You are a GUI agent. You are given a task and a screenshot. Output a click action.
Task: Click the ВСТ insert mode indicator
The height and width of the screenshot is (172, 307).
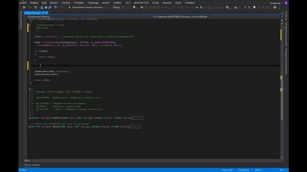coord(282,170)
